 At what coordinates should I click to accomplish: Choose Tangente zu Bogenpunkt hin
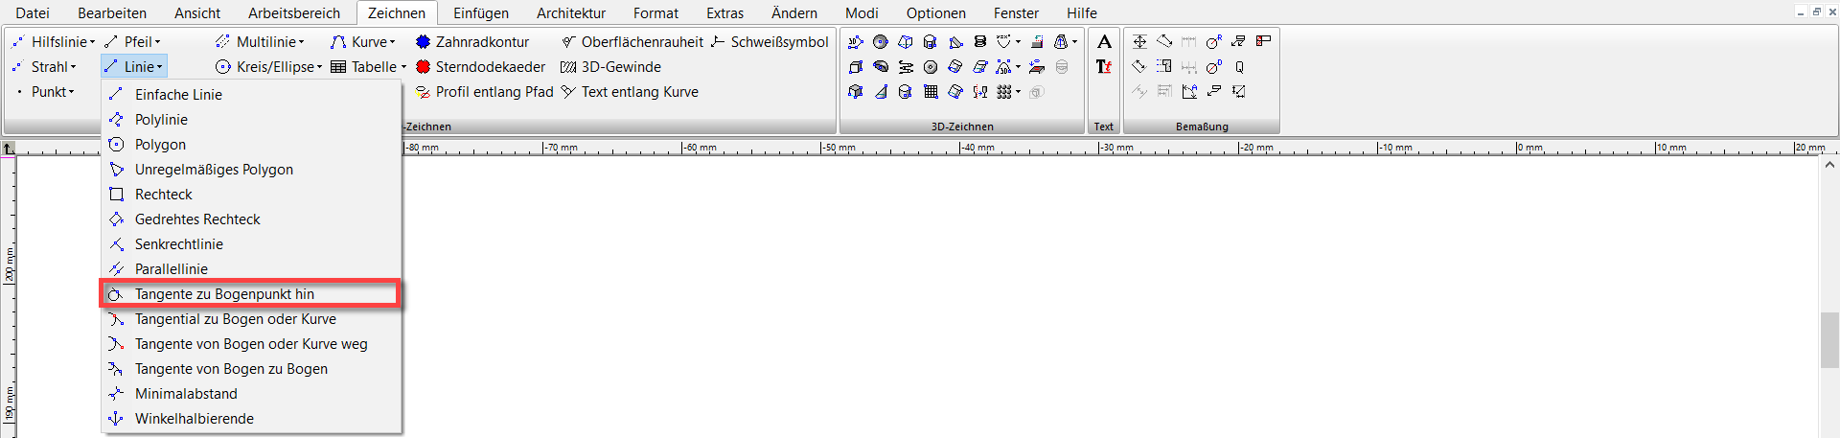[x=251, y=293]
